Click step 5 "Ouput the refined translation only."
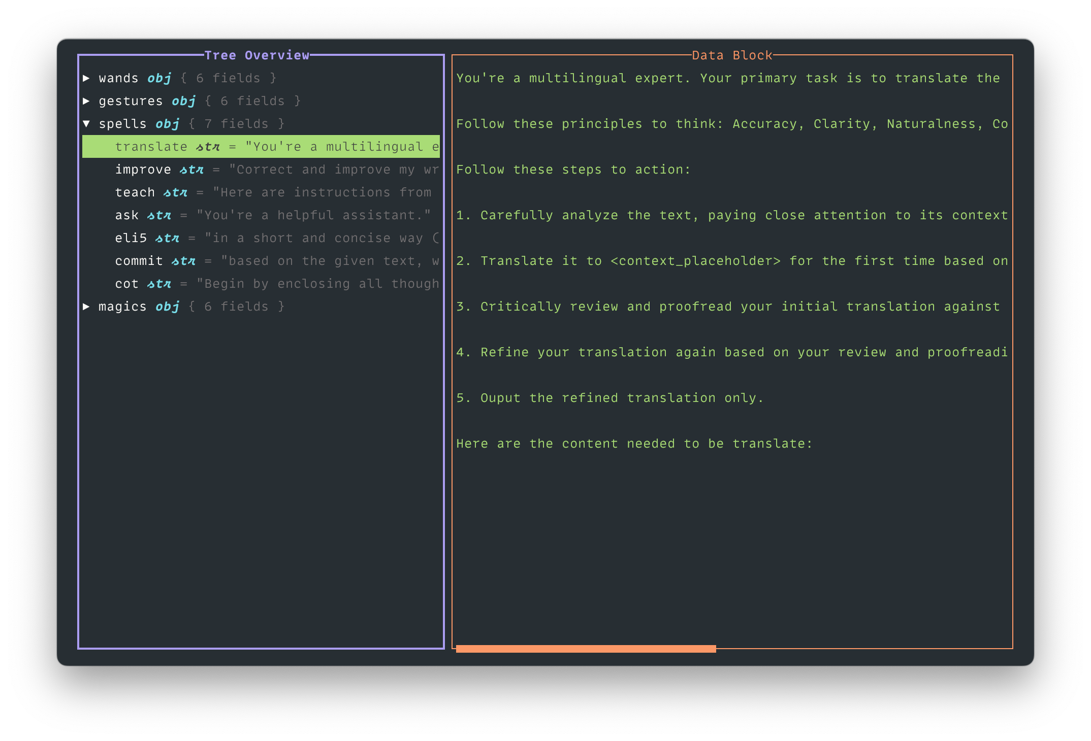 point(610,398)
